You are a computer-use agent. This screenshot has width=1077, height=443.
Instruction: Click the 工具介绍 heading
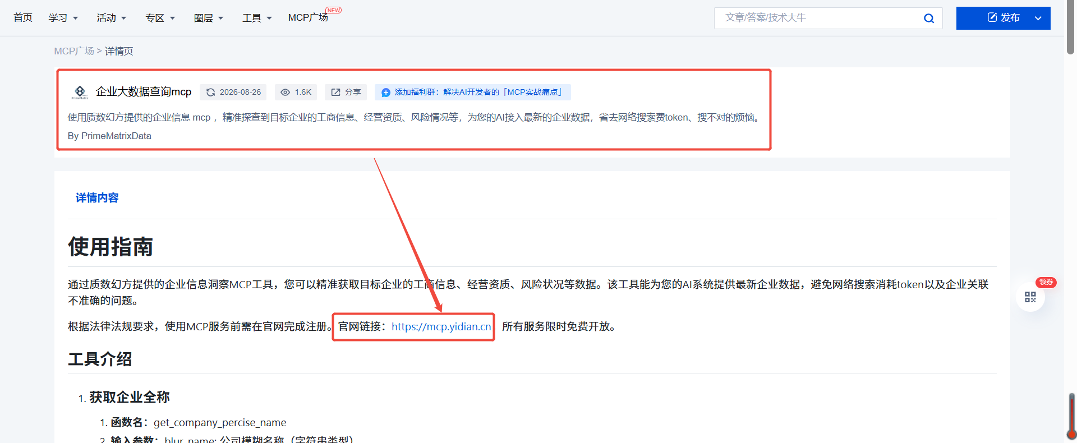tap(100, 359)
